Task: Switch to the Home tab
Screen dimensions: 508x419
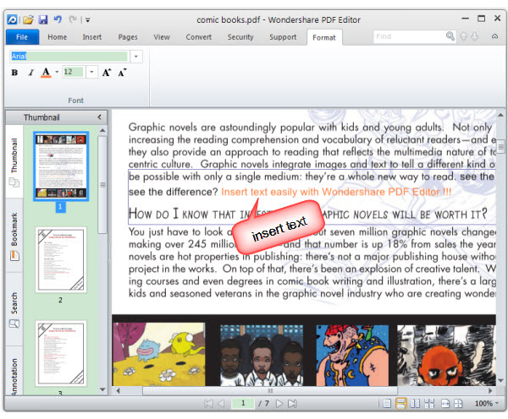Action: coord(58,37)
